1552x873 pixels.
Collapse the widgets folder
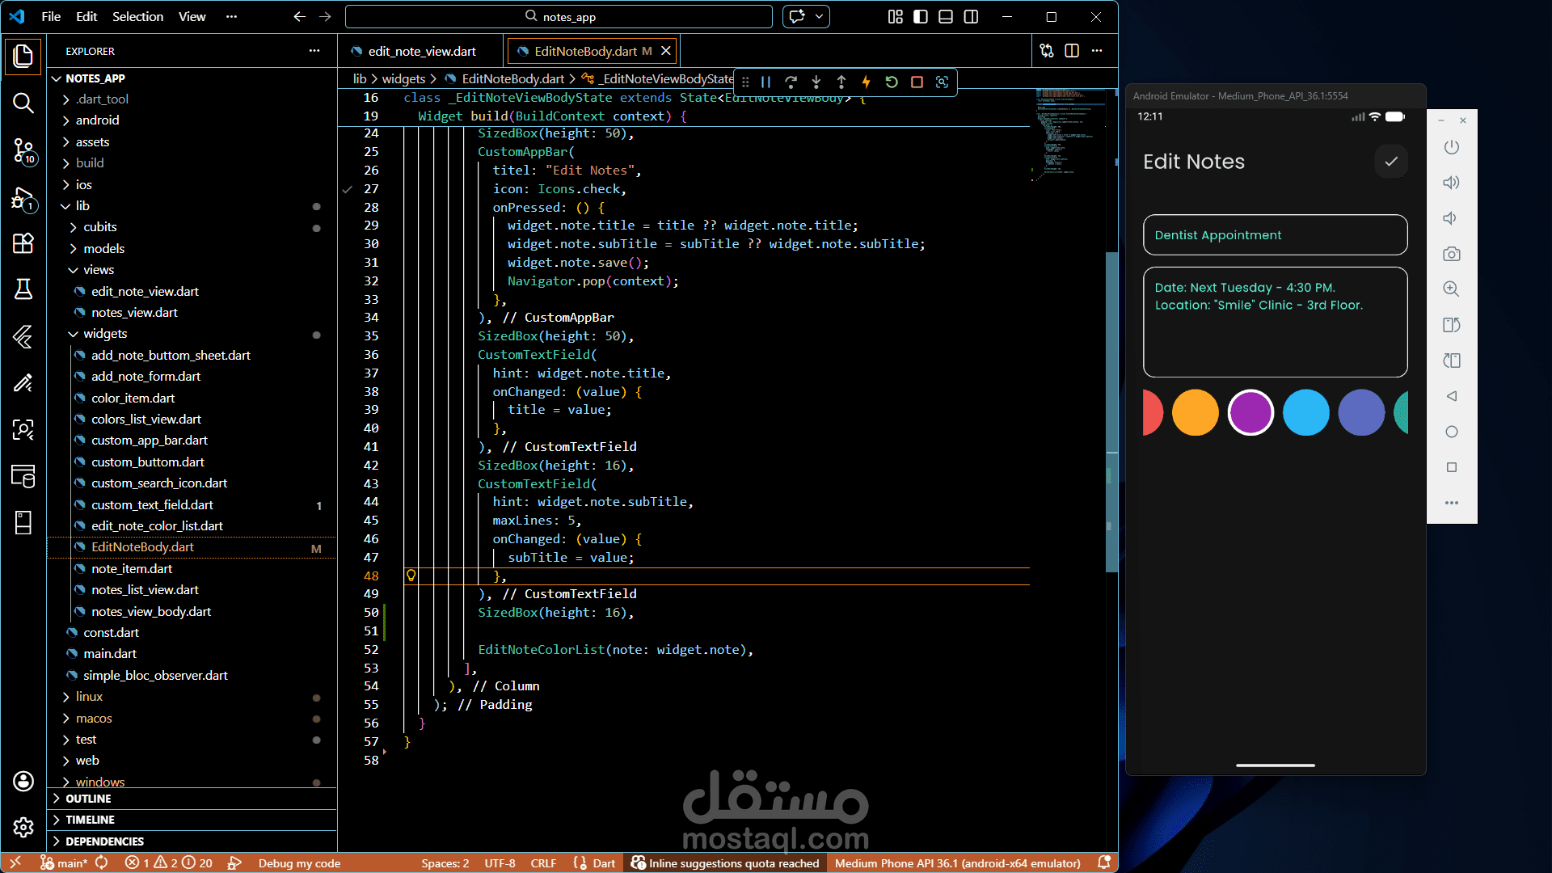coord(105,334)
